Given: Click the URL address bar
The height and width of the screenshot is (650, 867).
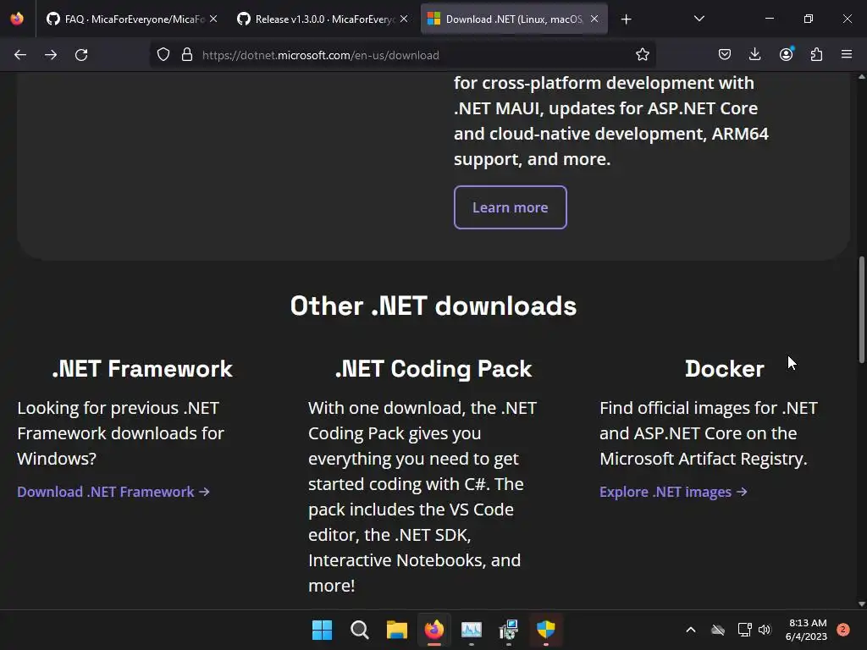Looking at the screenshot, I should [x=406, y=55].
